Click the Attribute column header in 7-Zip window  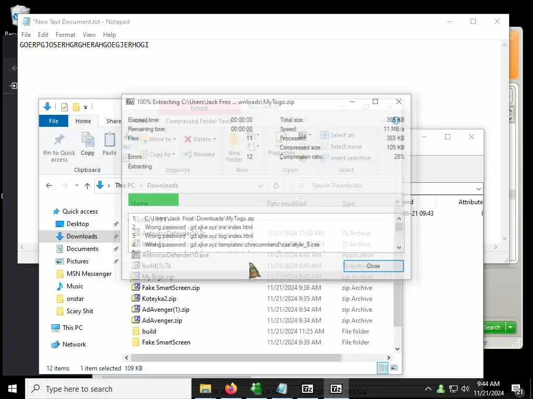pyautogui.click(x=471, y=202)
